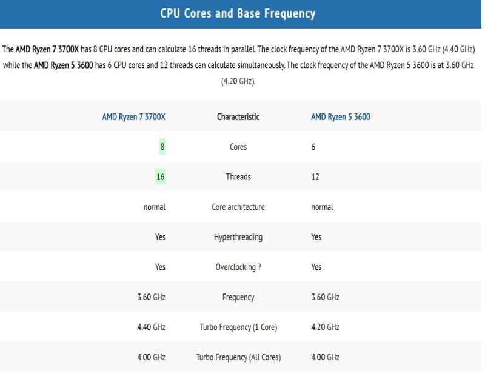Select Hyperthreading 'Yes' for Ryzen 5 3600

click(x=316, y=237)
